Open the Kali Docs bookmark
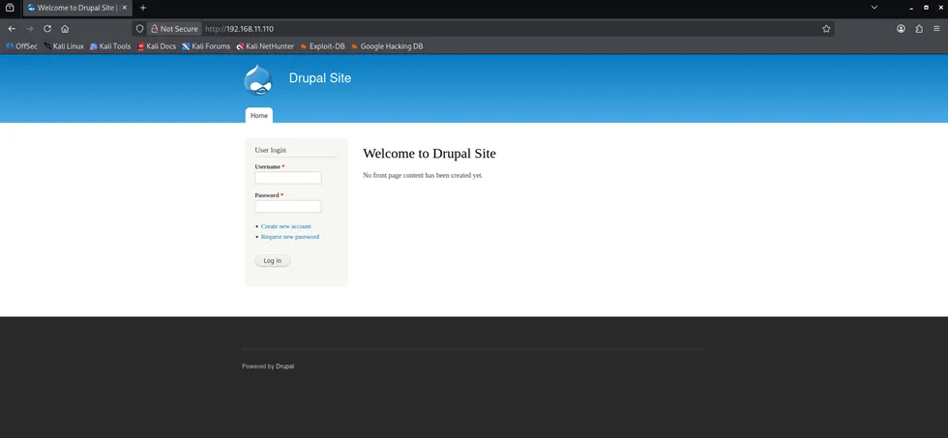 [157, 45]
